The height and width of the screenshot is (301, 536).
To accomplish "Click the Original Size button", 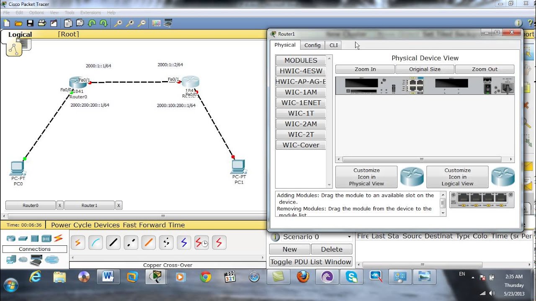I will (x=425, y=69).
